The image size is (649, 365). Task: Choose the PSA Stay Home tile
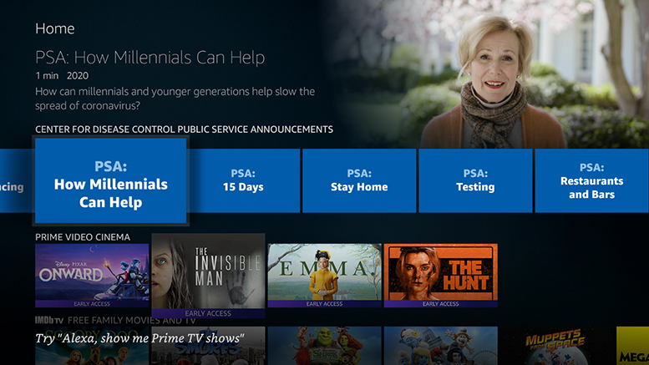point(359,180)
